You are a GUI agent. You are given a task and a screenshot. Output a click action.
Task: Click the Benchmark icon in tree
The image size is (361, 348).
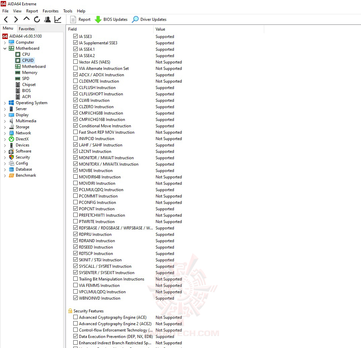tap(11, 175)
